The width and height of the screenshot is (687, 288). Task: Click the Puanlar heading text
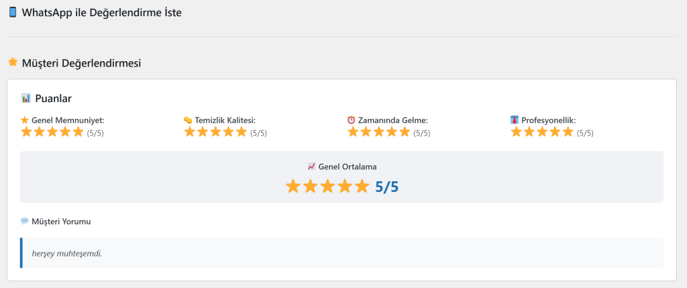53,98
